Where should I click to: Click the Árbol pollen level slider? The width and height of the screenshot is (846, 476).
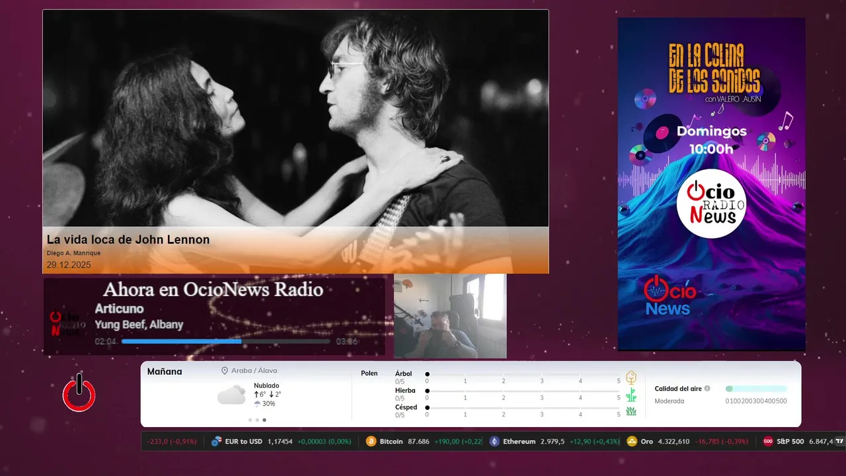[523, 374]
